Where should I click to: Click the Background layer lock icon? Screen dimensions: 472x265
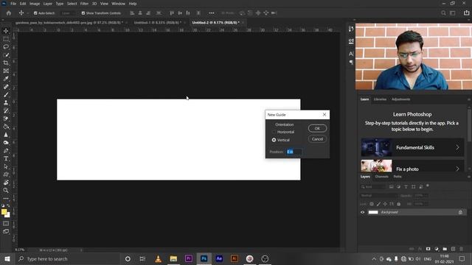click(x=460, y=212)
